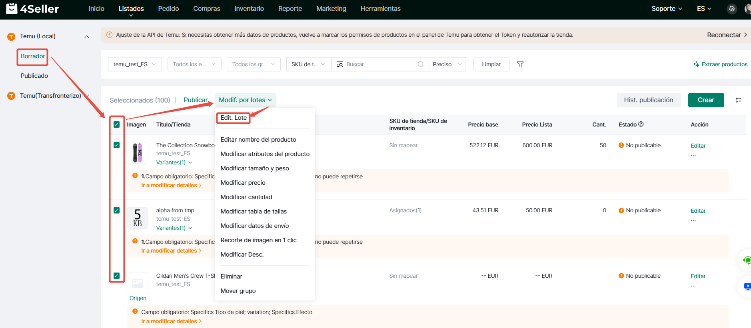
Task: Uncheck the Gildan Men's Crew row checkbox
Action: (116, 276)
